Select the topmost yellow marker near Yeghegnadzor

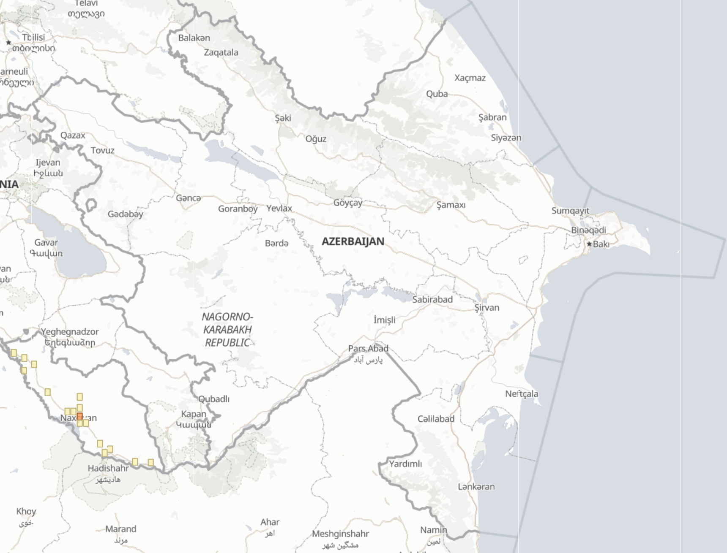tap(14, 353)
